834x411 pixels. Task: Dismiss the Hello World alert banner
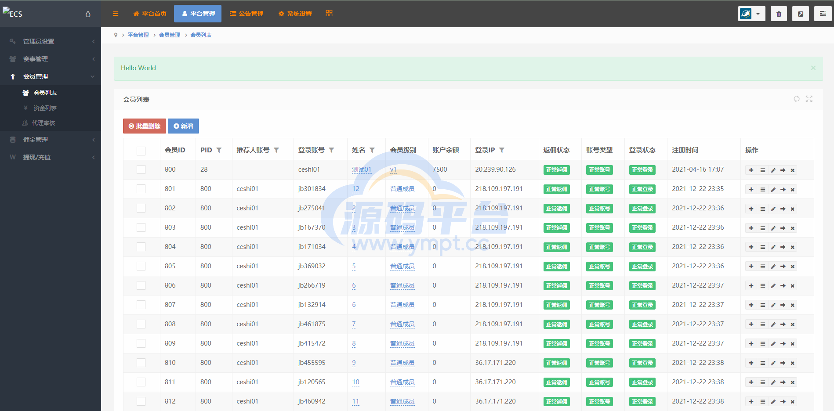click(813, 68)
